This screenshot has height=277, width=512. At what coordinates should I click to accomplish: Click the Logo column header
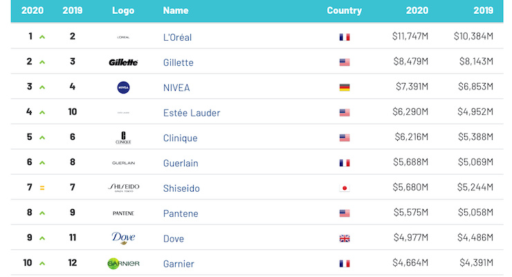click(123, 10)
